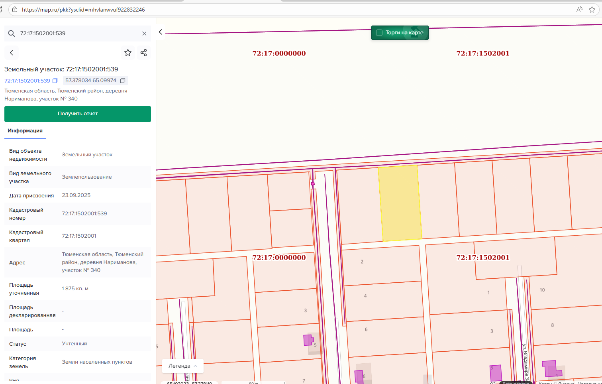Click the highlighted yellow parcel on map

pos(400,203)
